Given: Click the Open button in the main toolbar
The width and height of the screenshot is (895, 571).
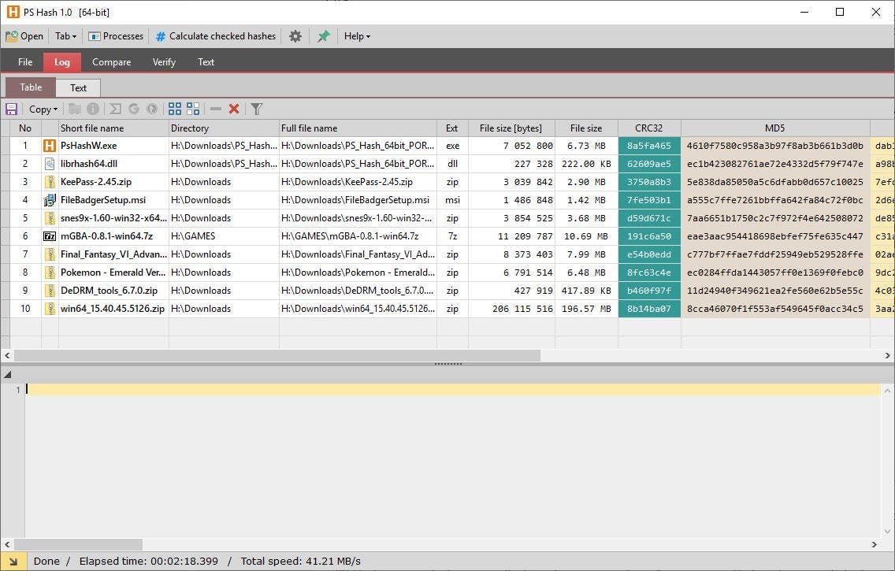Looking at the screenshot, I should pyautogui.click(x=24, y=36).
